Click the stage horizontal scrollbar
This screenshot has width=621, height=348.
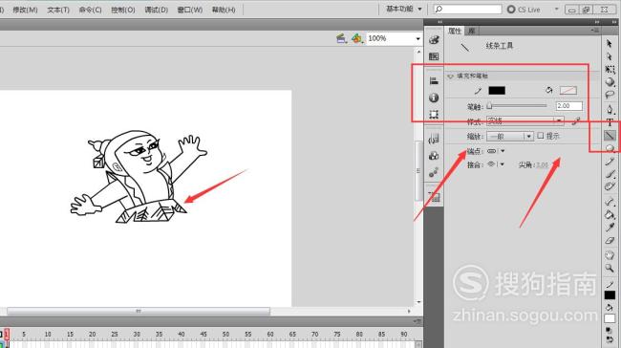point(139,311)
